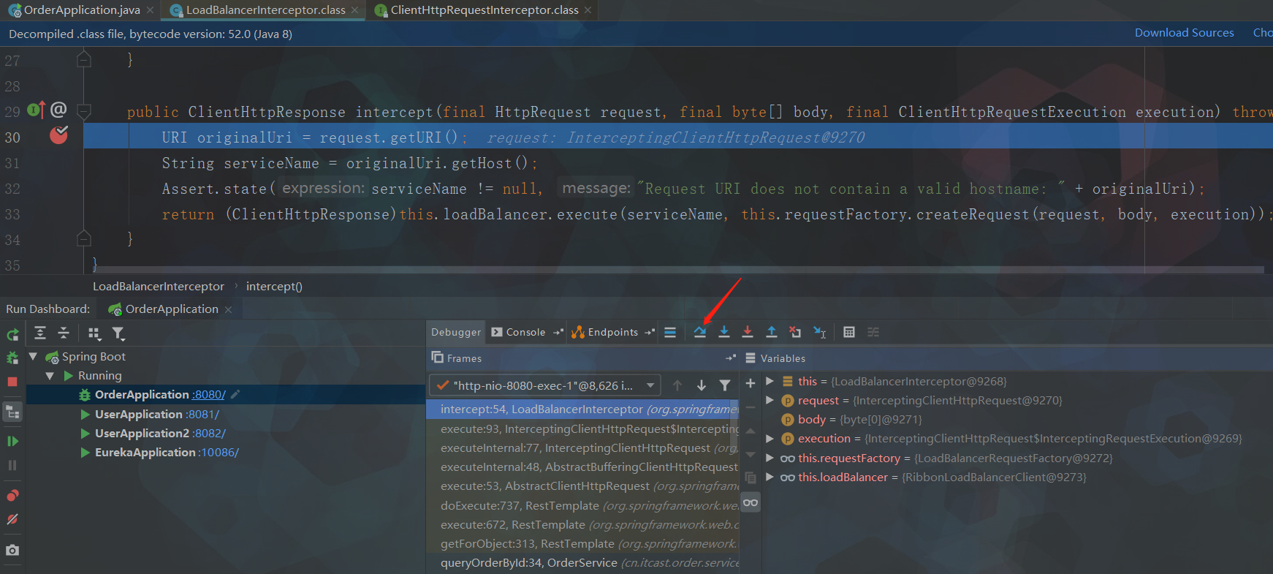The height and width of the screenshot is (574, 1273).
Task: Click the Run to Cursor icon
Action: coord(820,333)
